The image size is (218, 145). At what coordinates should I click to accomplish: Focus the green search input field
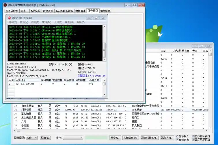96,138
